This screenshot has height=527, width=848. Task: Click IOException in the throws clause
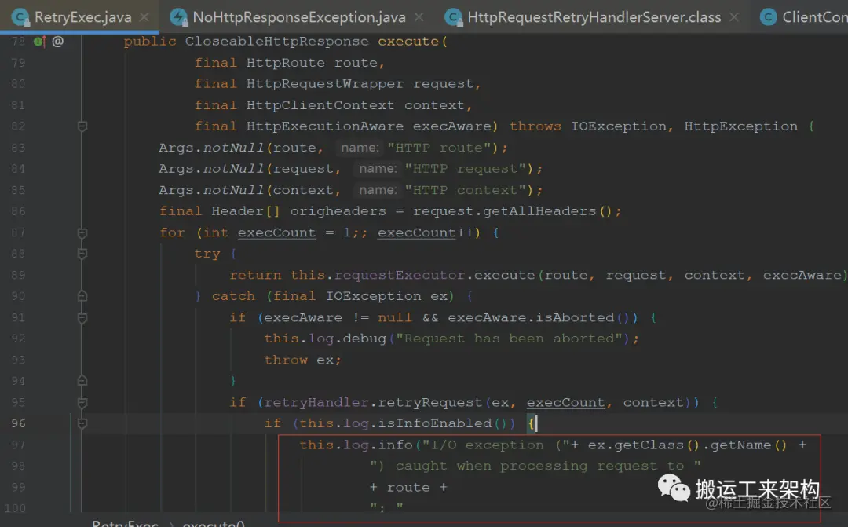[x=619, y=126]
